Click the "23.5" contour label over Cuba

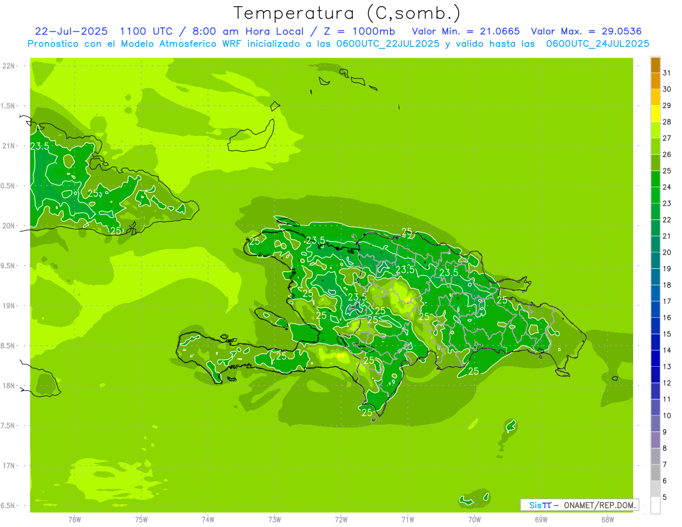point(40,146)
